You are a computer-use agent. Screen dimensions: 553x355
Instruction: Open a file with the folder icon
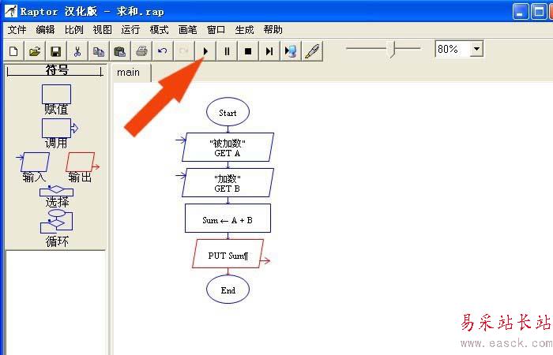[x=35, y=51]
